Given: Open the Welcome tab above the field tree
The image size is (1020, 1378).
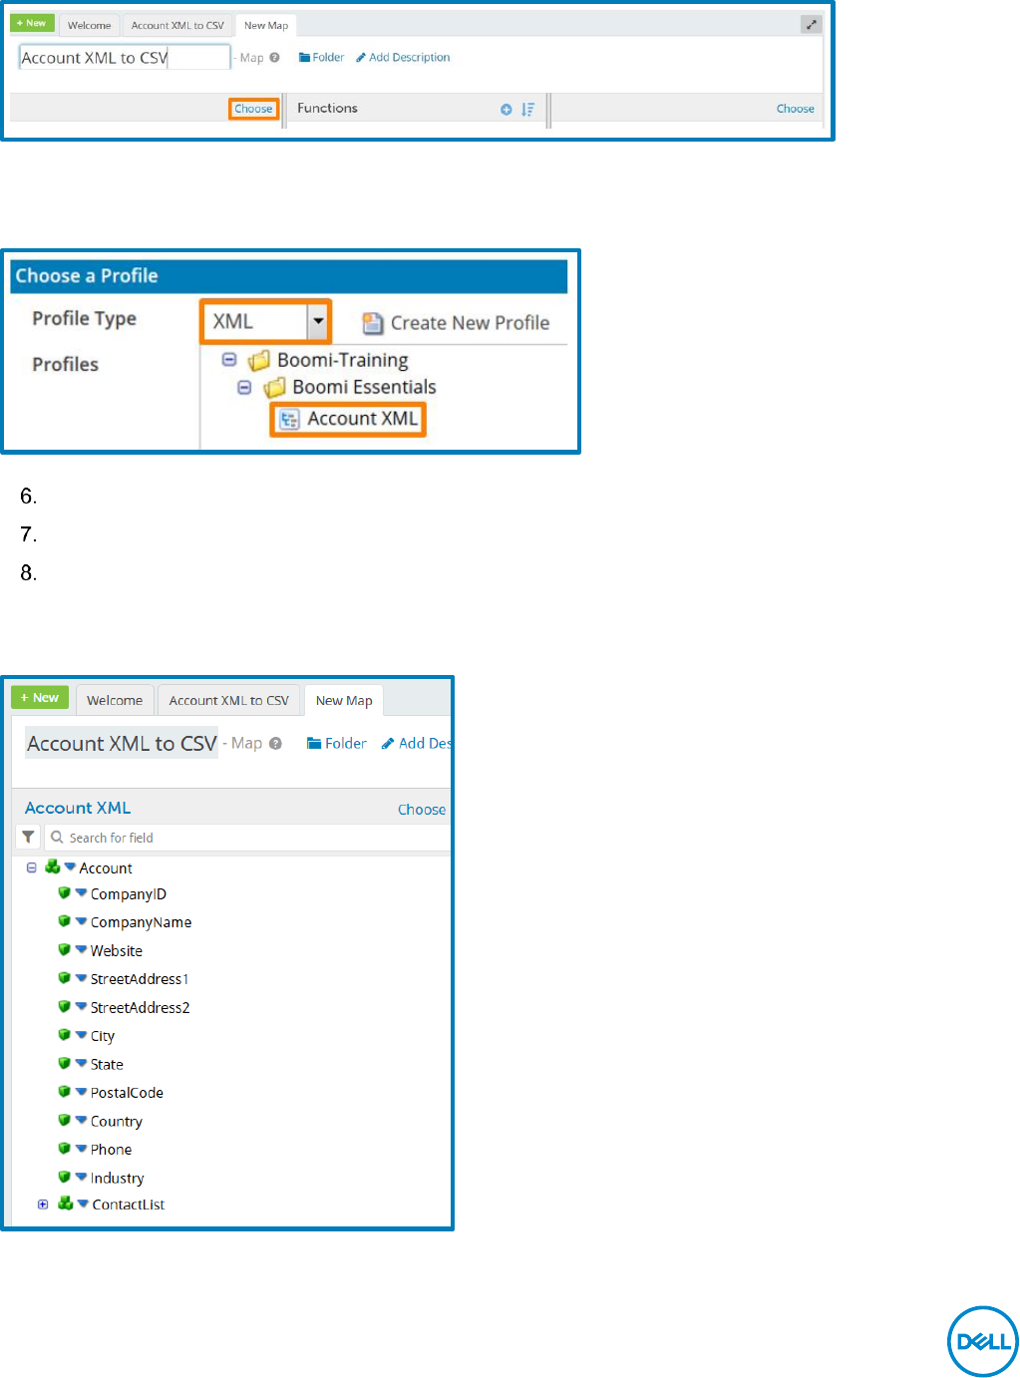Looking at the screenshot, I should (x=115, y=700).
